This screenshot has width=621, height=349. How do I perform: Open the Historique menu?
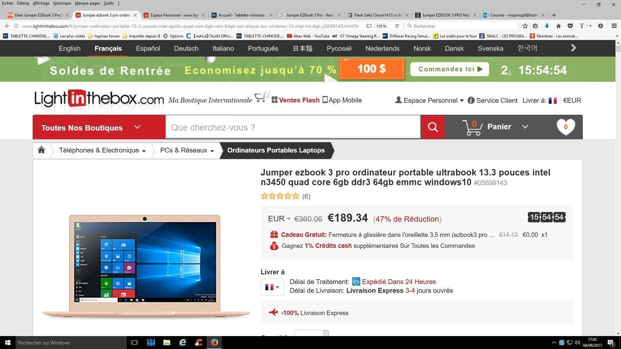click(62, 3)
